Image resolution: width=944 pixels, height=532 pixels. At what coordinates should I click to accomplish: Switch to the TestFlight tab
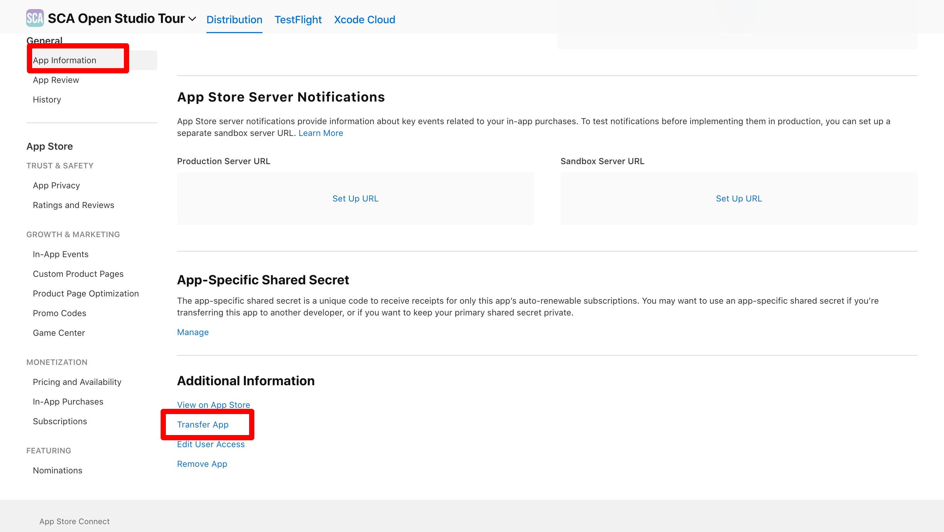coord(298,19)
